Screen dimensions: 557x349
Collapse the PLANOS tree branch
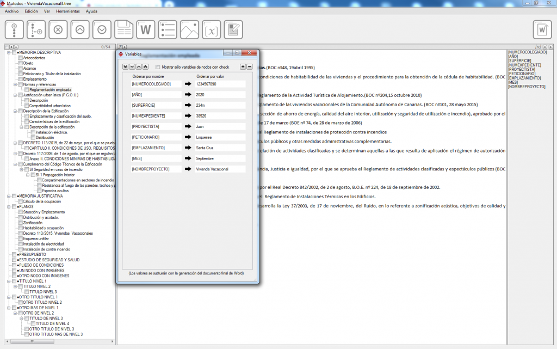pyautogui.click(x=9, y=206)
